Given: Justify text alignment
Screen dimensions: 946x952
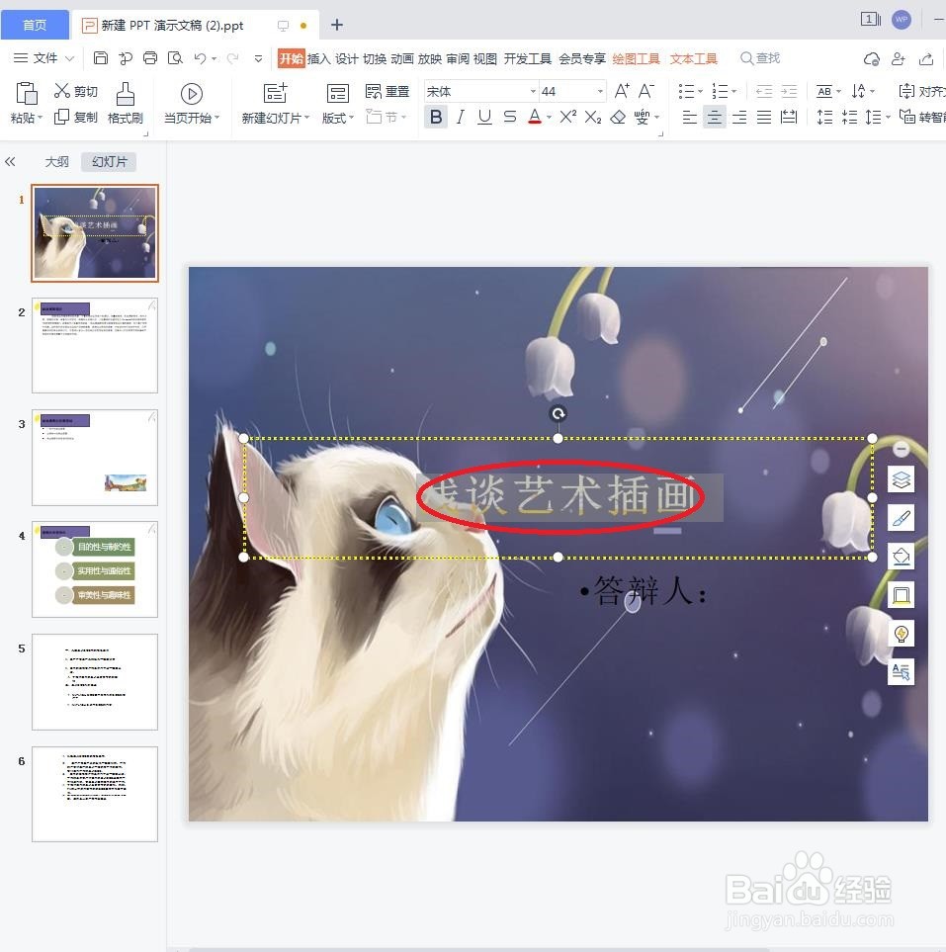Looking at the screenshot, I should pos(764,117).
